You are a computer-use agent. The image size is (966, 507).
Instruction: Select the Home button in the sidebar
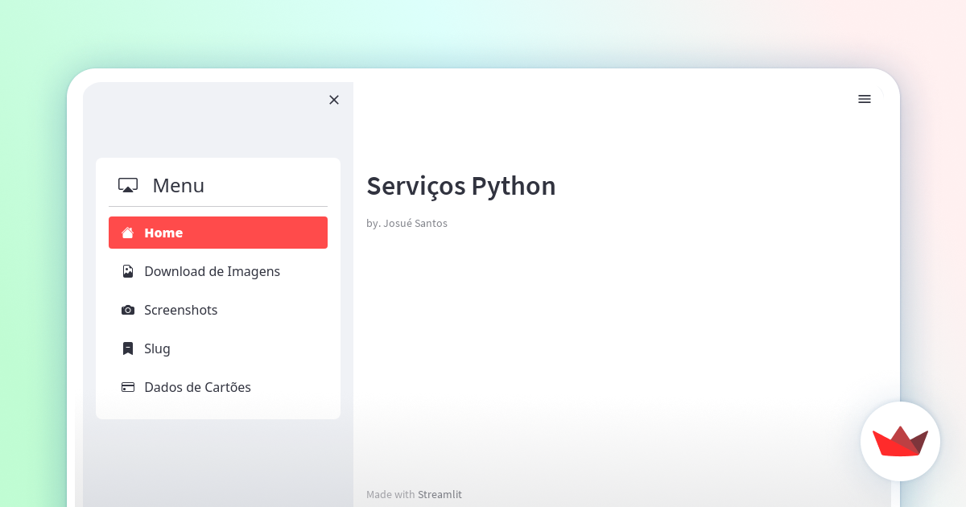[163, 233]
